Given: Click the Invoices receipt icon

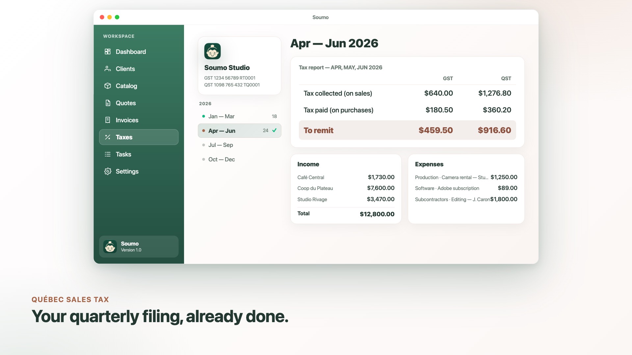Looking at the screenshot, I should [x=108, y=120].
